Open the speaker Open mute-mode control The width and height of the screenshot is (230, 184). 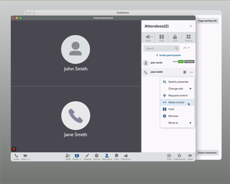click(x=148, y=38)
